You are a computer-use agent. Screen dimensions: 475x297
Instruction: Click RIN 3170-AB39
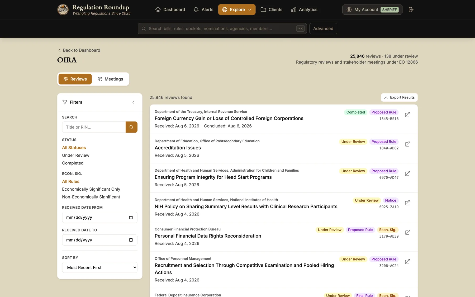pos(389,237)
